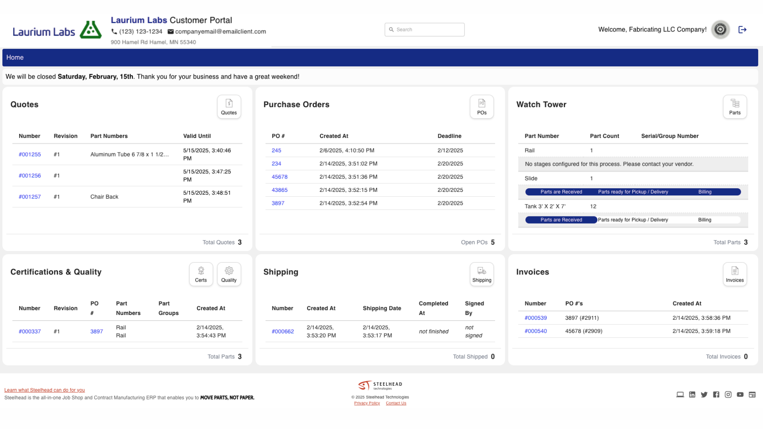Image resolution: width=763 pixels, height=429 pixels.
Task: Open the Parts Watch Tower panel
Action: [735, 107]
